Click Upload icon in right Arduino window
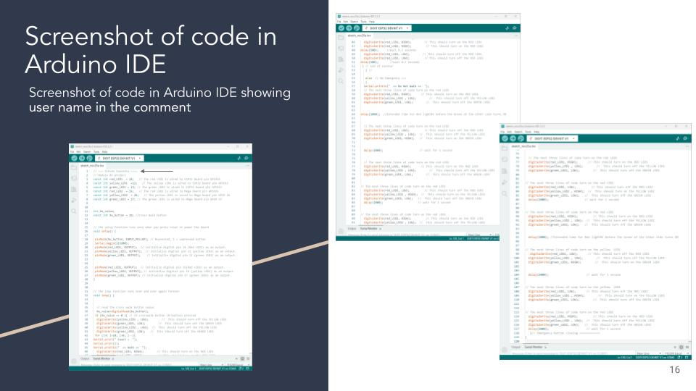 coord(513,138)
